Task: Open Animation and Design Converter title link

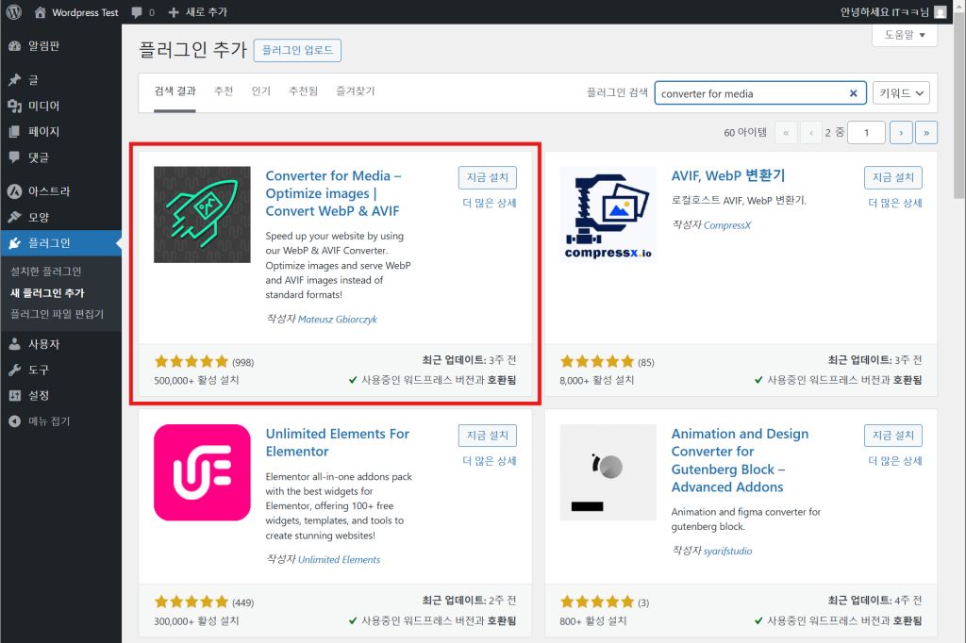Action: pyautogui.click(x=740, y=461)
